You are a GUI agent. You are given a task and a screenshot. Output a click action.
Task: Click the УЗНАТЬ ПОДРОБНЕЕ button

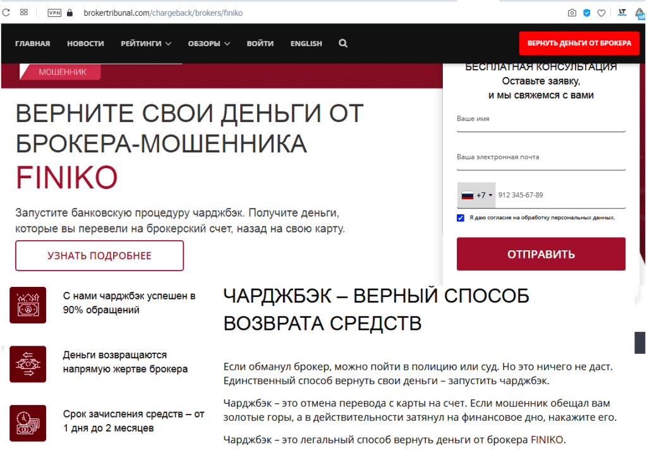point(99,255)
